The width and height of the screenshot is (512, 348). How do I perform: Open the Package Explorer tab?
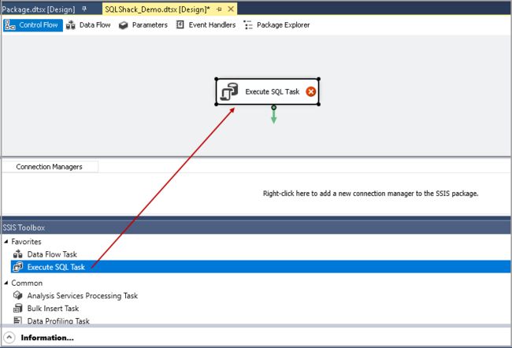click(x=277, y=25)
